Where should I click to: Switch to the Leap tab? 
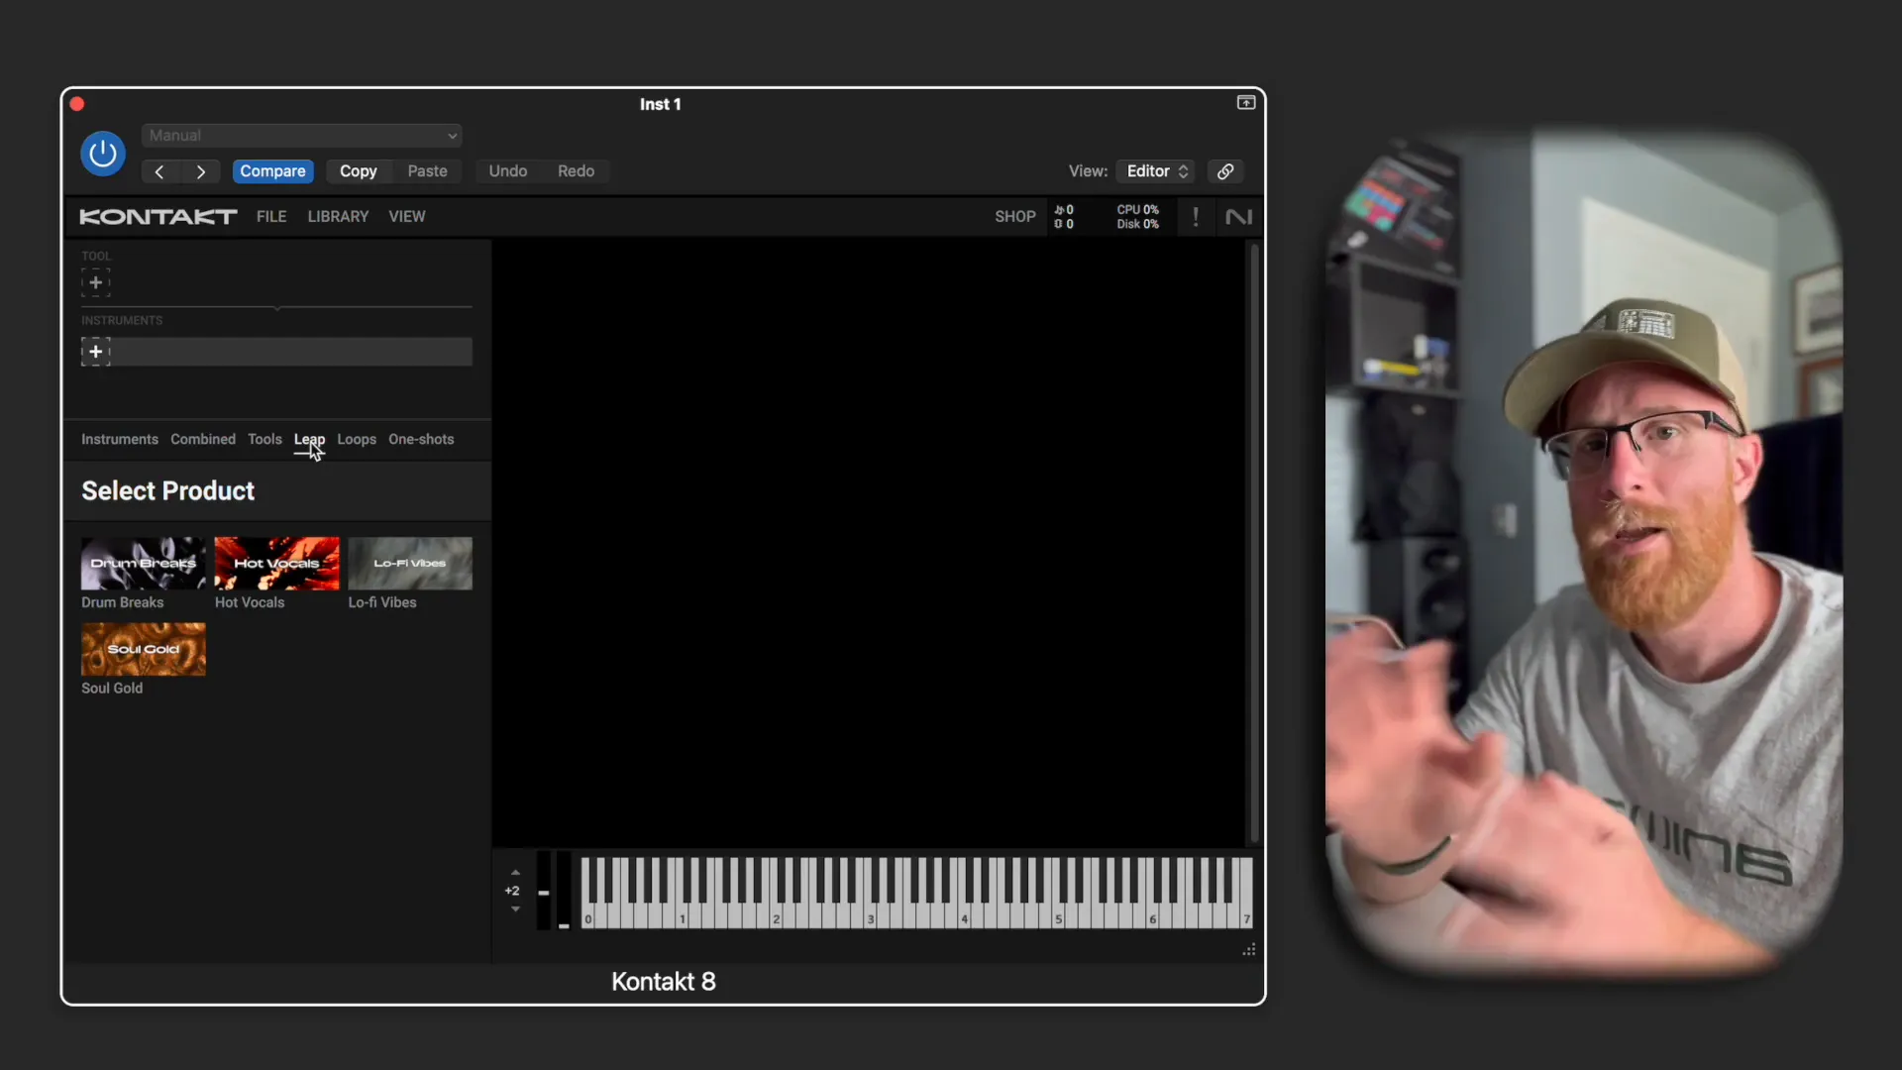tap(309, 440)
